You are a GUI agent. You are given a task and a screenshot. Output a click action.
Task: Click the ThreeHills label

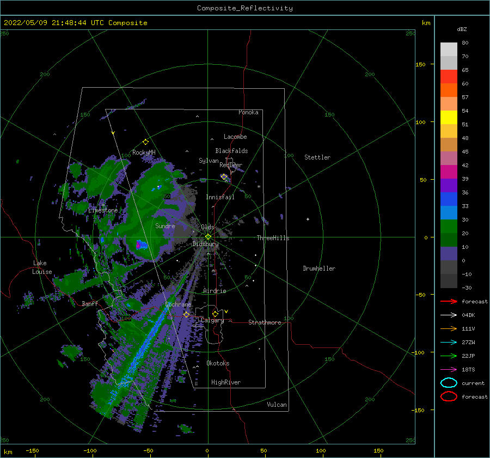pyautogui.click(x=273, y=238)
